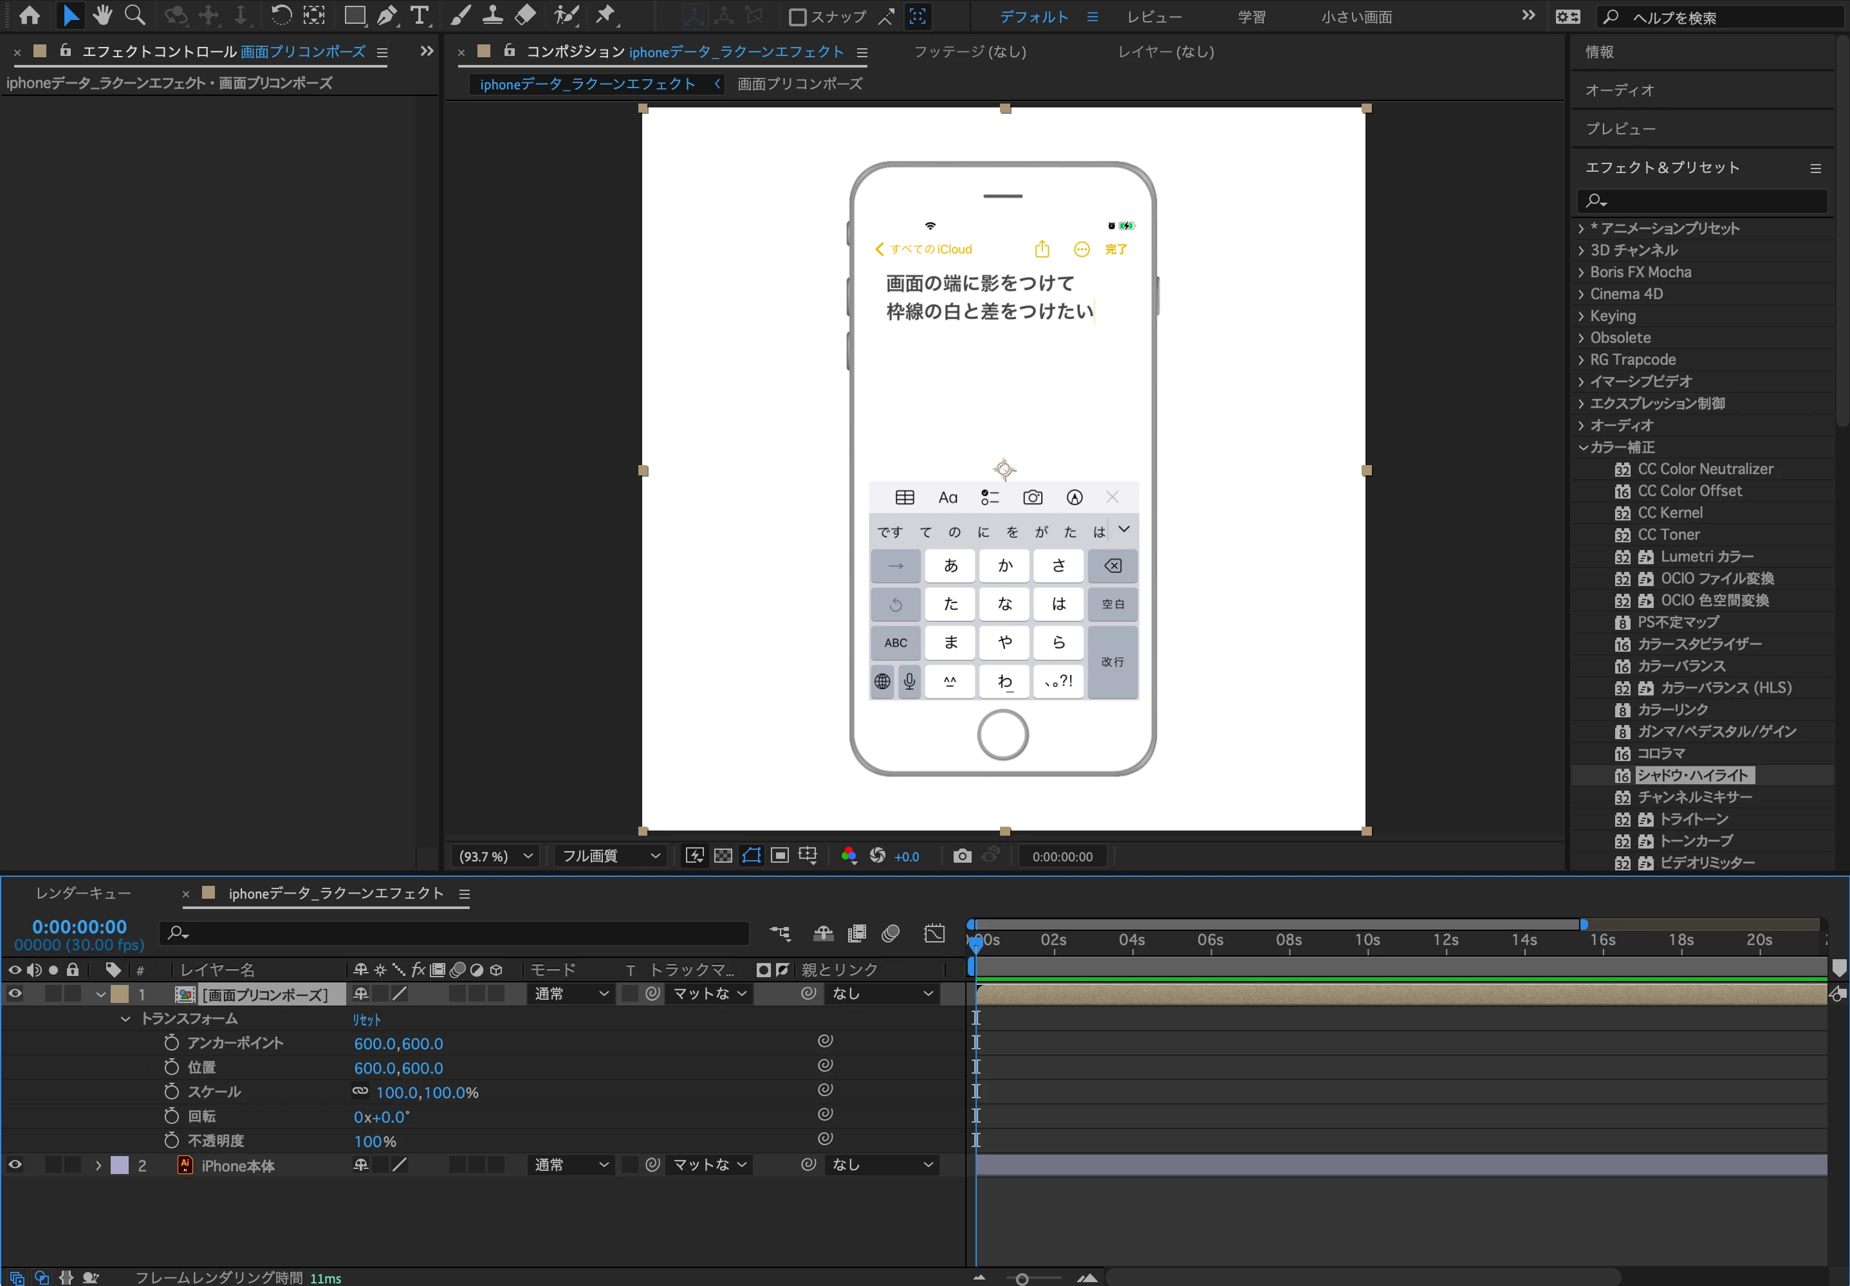This screenshot has width=1850, height=1286.
Task: Click label color swatch of iPhone本体 layer
Action: click(x=119, y=1164)
